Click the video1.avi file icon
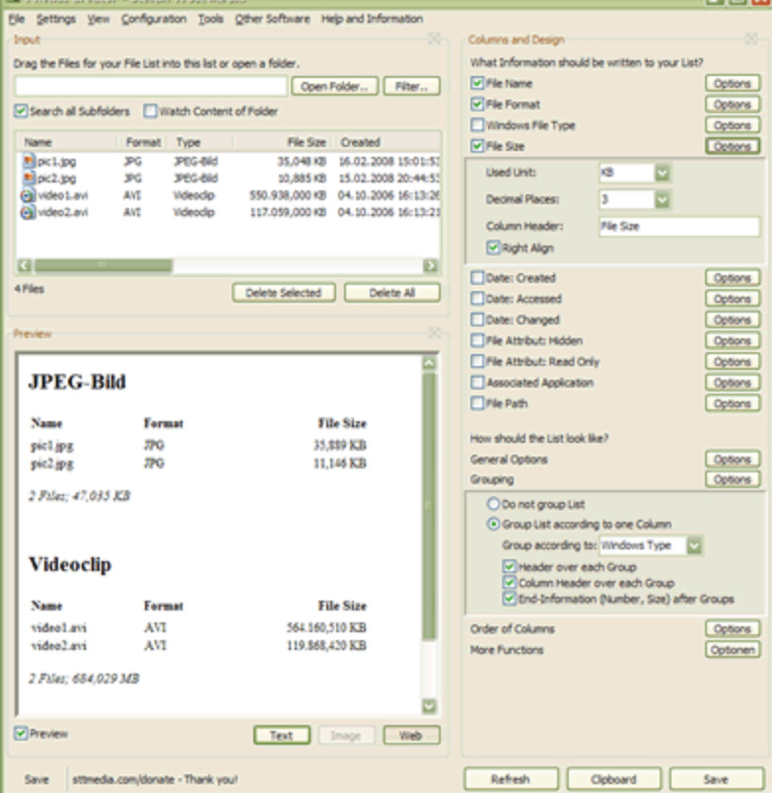 (x=29, y=195)
